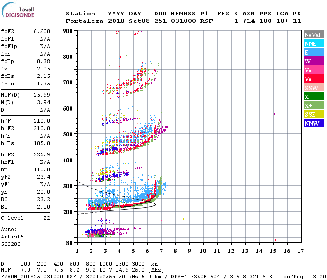The height and width of the screenshot is (280, 327).
Task: Select the X- dark green swatch
Action: (314, 97)
